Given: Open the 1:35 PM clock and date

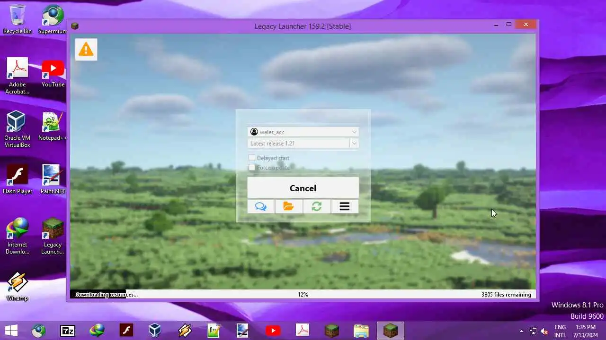Looking at the screenshot, I should tap(586, 331).
